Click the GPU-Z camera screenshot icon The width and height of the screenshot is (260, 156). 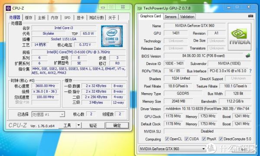pyautogui.click(x=250, y=16)
